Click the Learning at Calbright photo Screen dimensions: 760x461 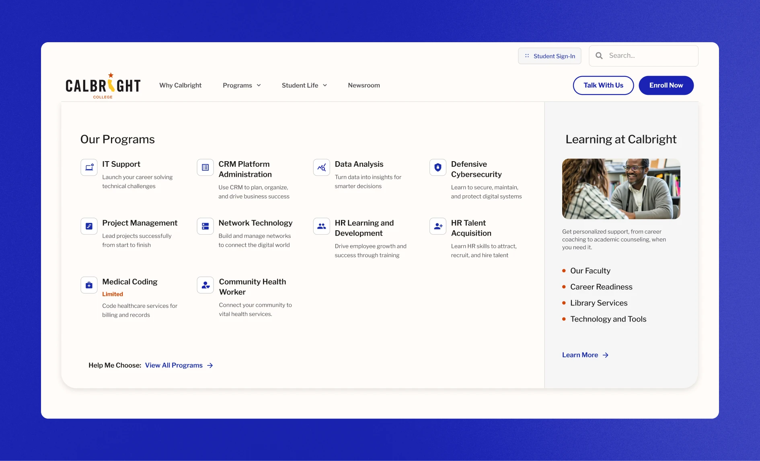point(621,189)
